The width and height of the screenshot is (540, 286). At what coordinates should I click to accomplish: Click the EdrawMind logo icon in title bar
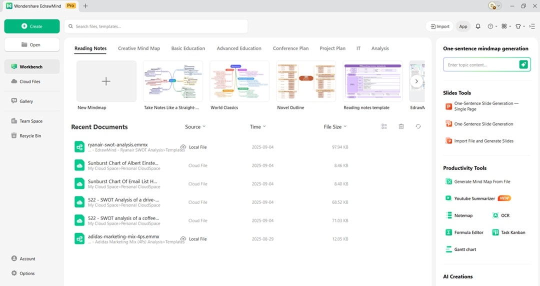coord(9,6)
